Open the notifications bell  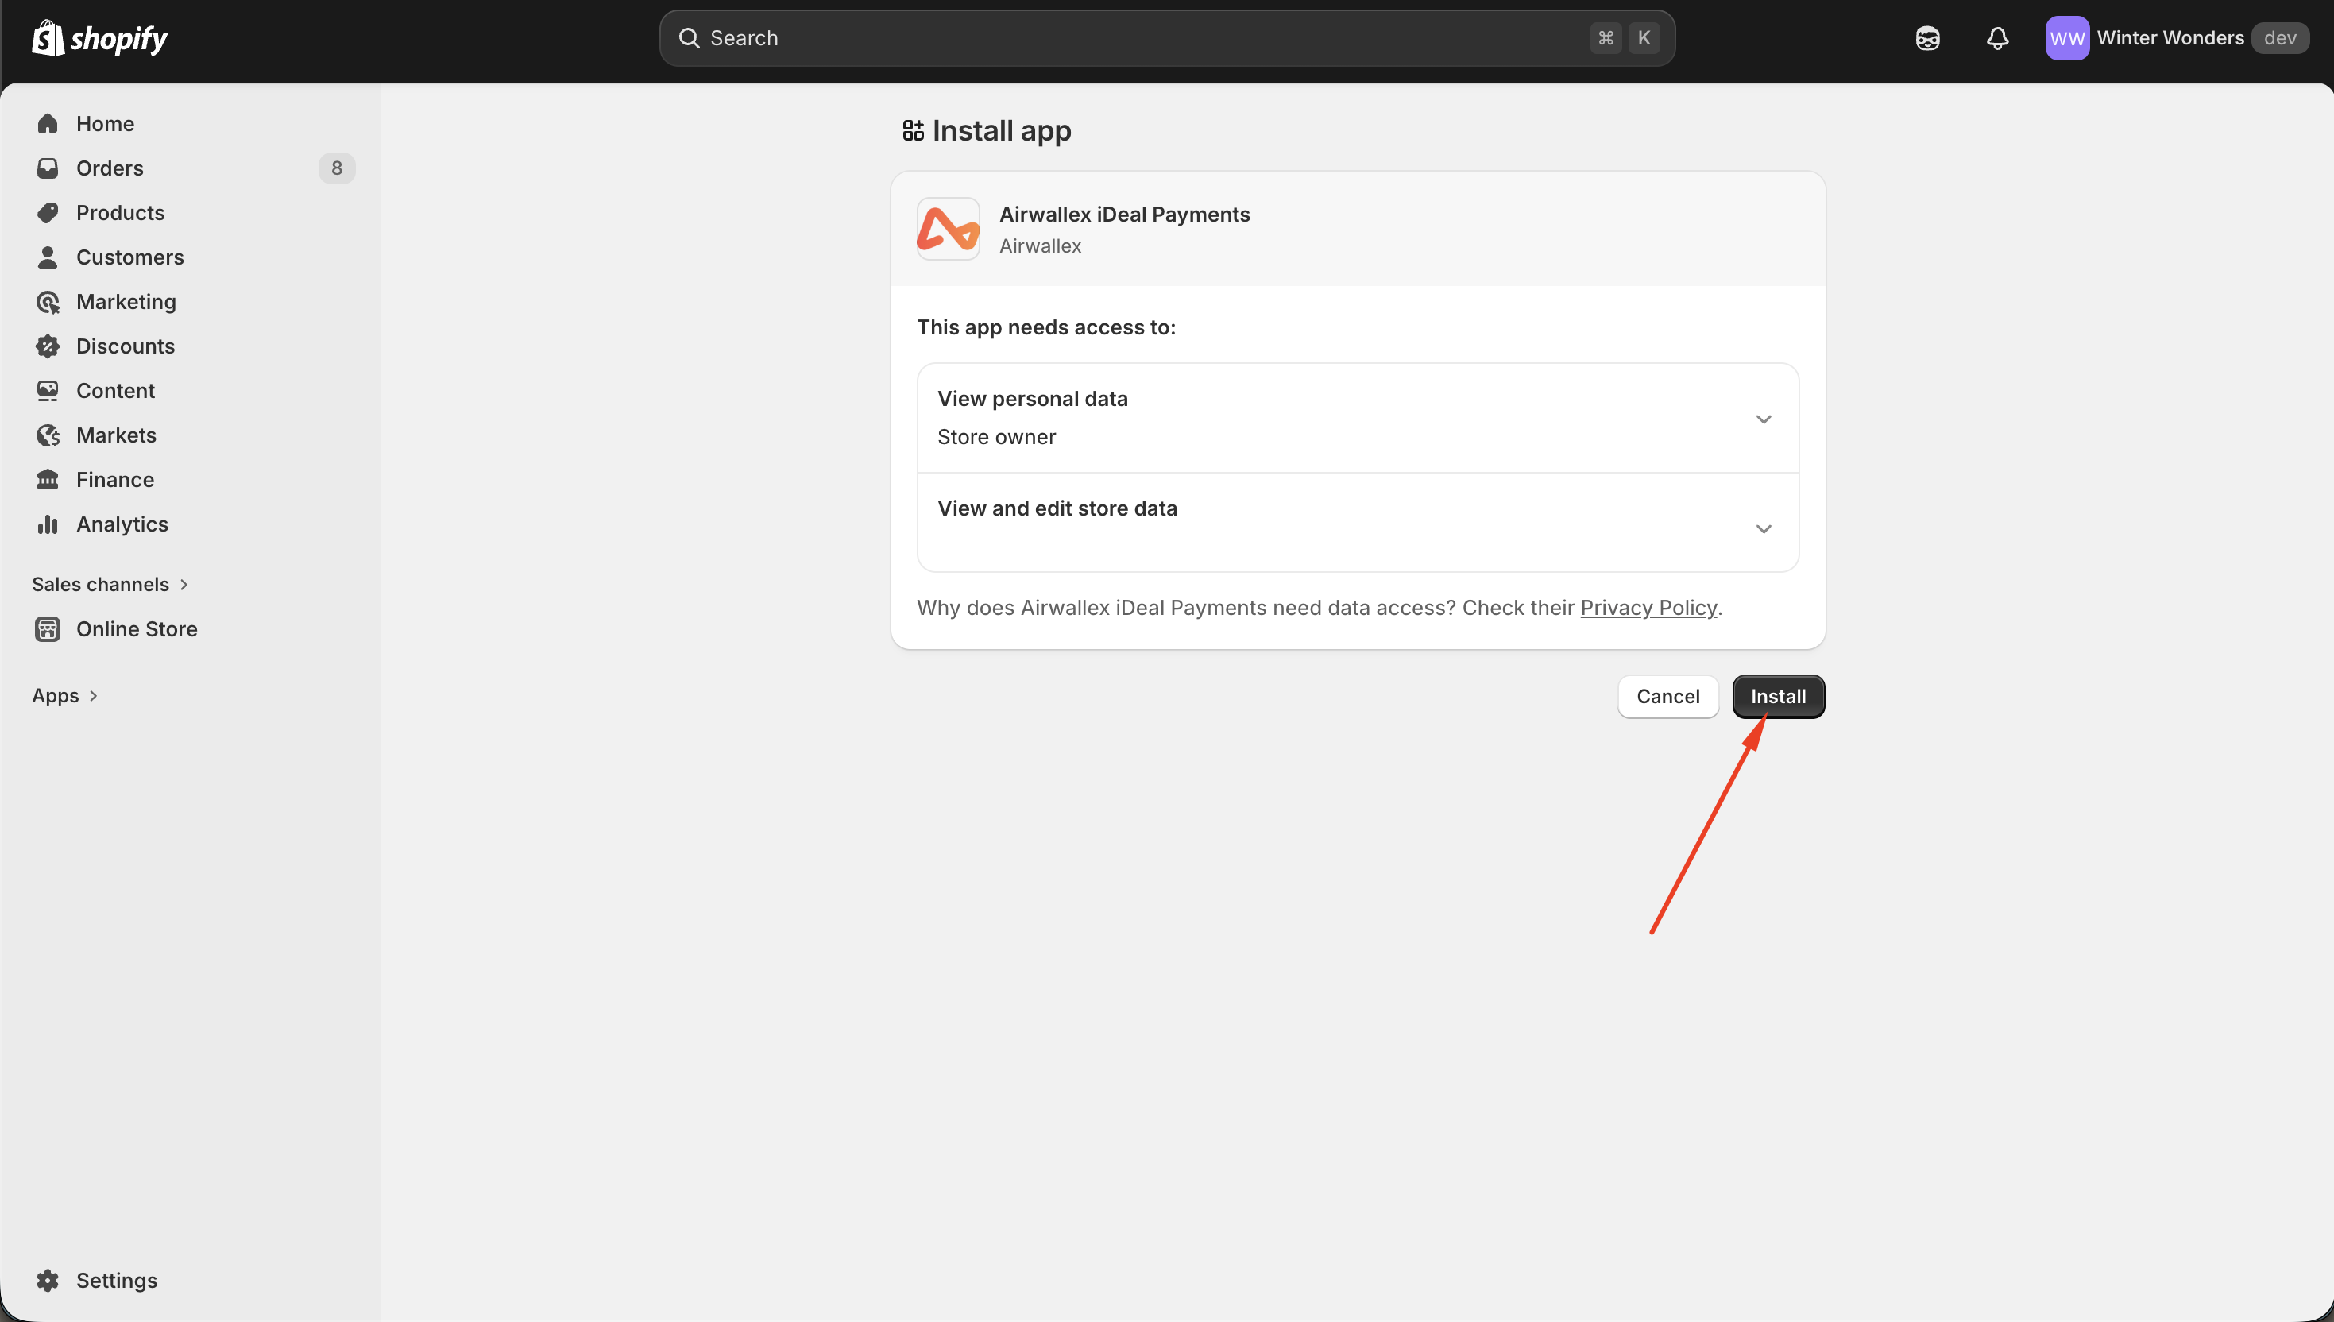click(x=1997, y=37)
